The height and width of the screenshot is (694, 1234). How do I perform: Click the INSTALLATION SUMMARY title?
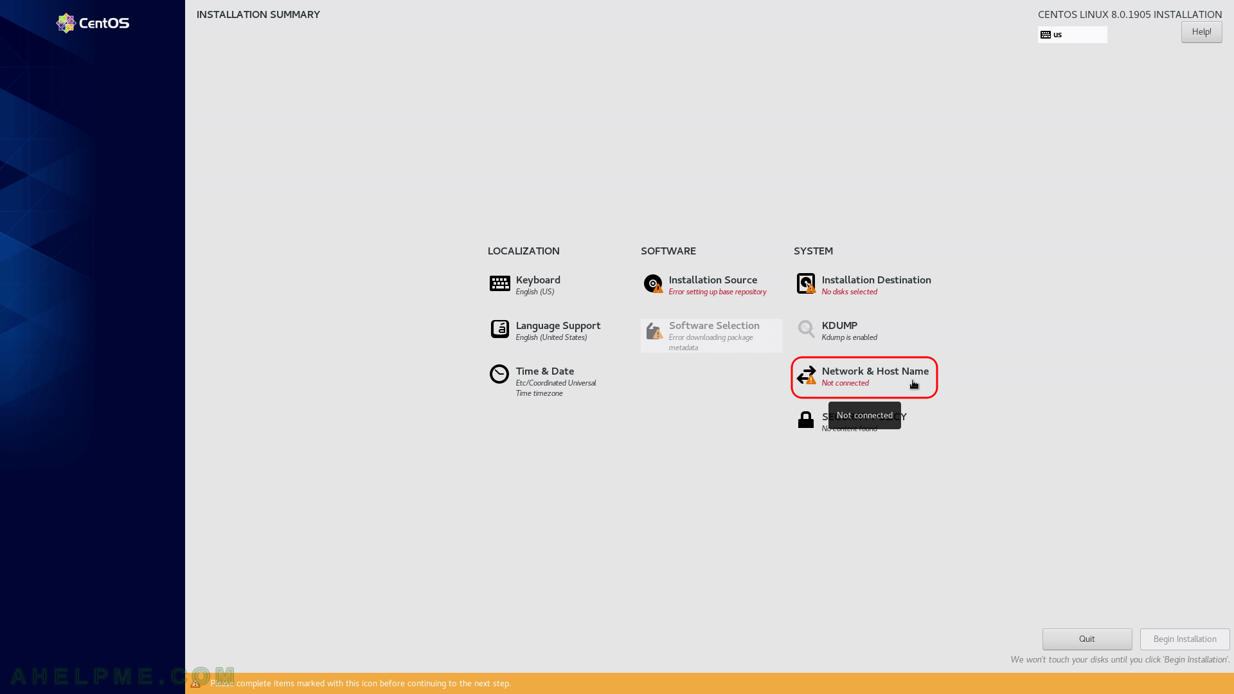point(258,15)
